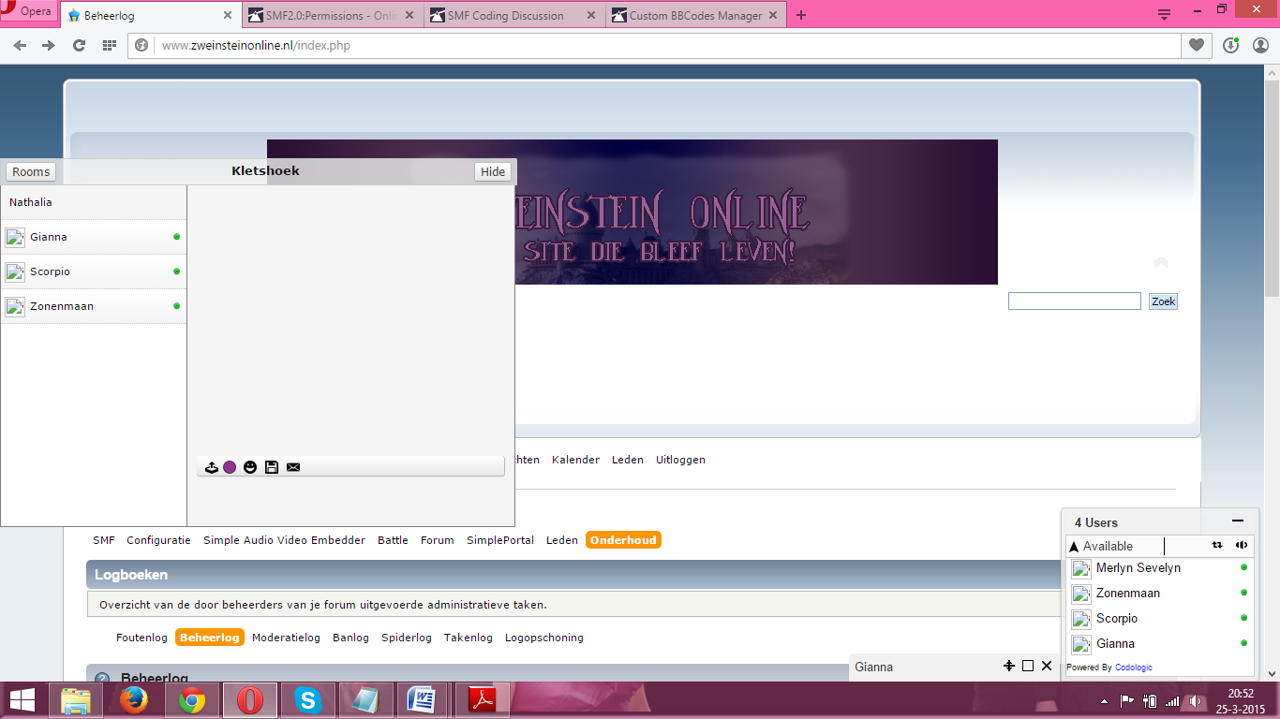This screenshot has height=719, width=1280.
Task: Open the Rooms list in Kletshoek
Action: (x=31, y=171)
